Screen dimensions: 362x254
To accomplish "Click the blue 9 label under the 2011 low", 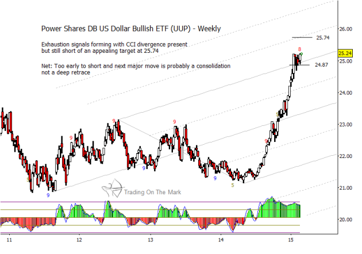I will (x=48, y=195).
